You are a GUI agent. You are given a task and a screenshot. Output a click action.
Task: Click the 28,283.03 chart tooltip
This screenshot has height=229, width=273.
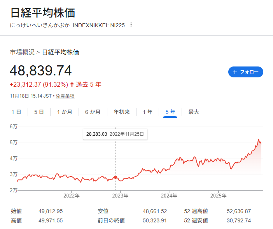point(115,134)
